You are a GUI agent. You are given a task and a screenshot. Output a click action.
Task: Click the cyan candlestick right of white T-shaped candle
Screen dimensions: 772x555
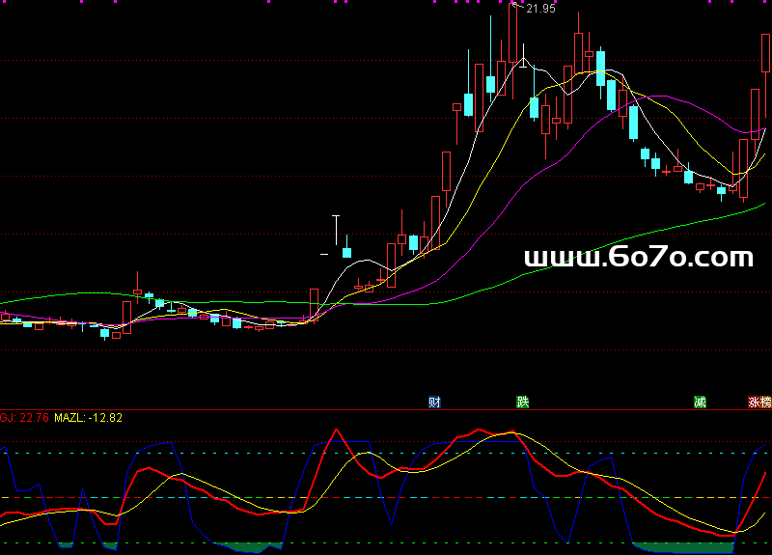[346, 252]
